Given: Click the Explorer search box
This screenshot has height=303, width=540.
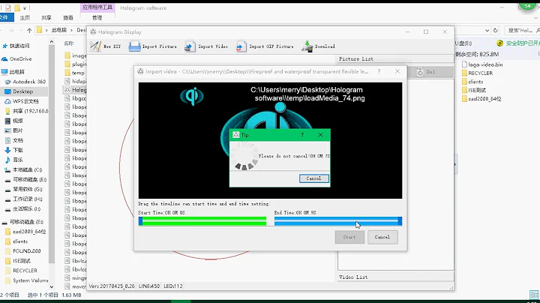Looking at the screenshot, I should pos(521,30).
